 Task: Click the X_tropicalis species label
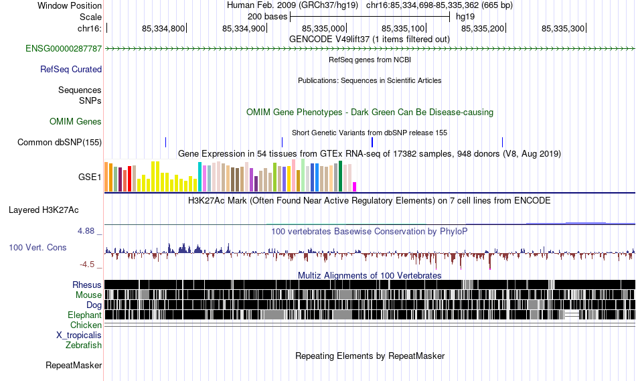[79, 335]
